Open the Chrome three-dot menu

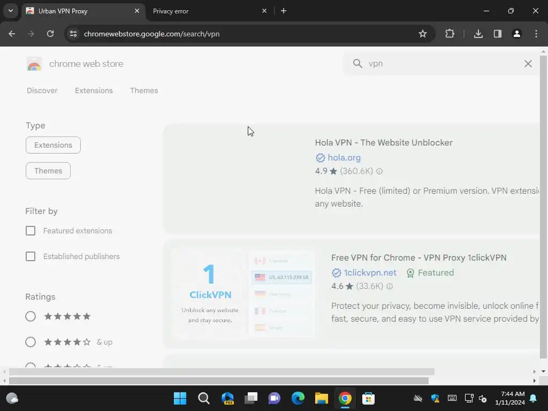click(x=536, y=34)
